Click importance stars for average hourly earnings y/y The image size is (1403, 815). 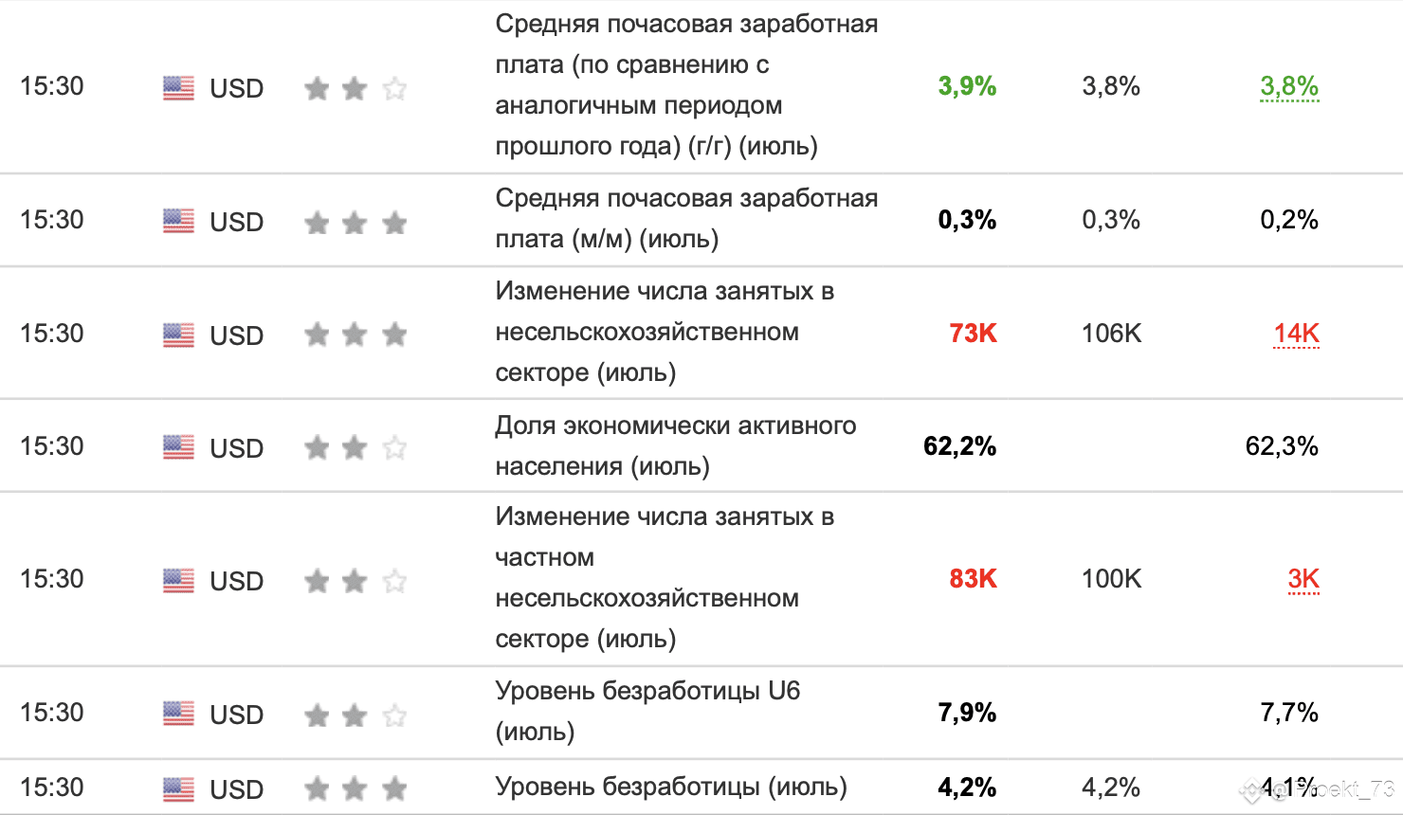point(355,88)
